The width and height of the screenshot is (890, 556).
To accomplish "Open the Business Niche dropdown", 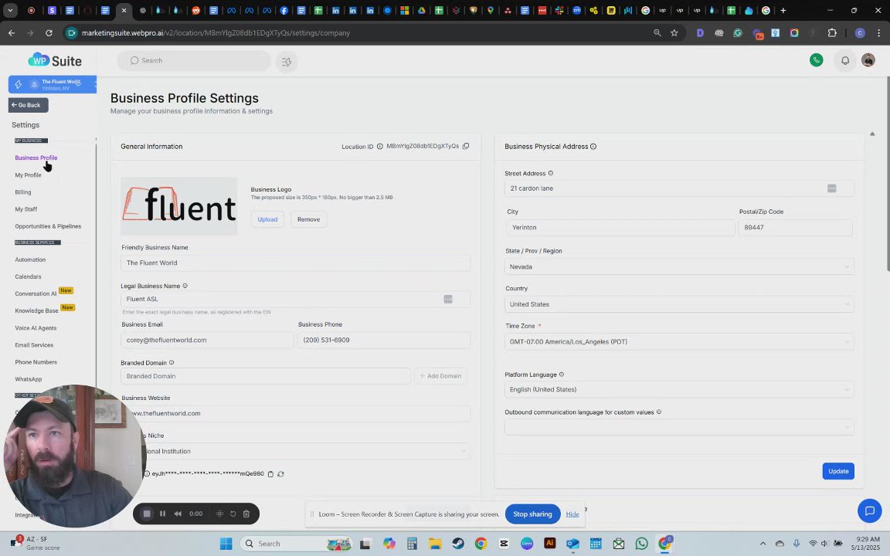I will 295,451.
